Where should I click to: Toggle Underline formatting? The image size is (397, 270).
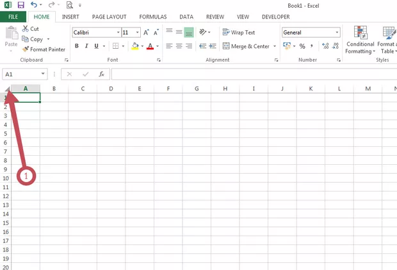tap(96, 46)
